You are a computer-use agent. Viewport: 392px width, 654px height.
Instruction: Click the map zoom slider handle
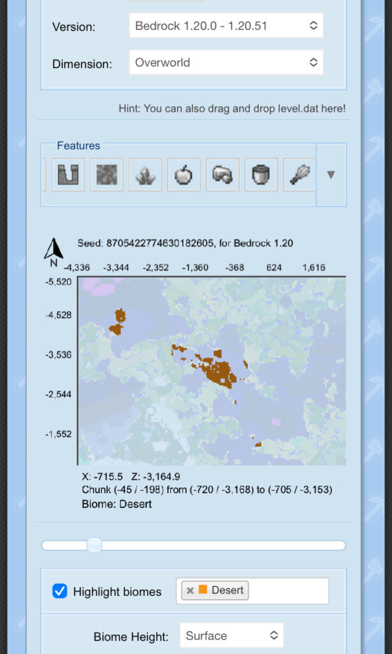tap(94, 545)
